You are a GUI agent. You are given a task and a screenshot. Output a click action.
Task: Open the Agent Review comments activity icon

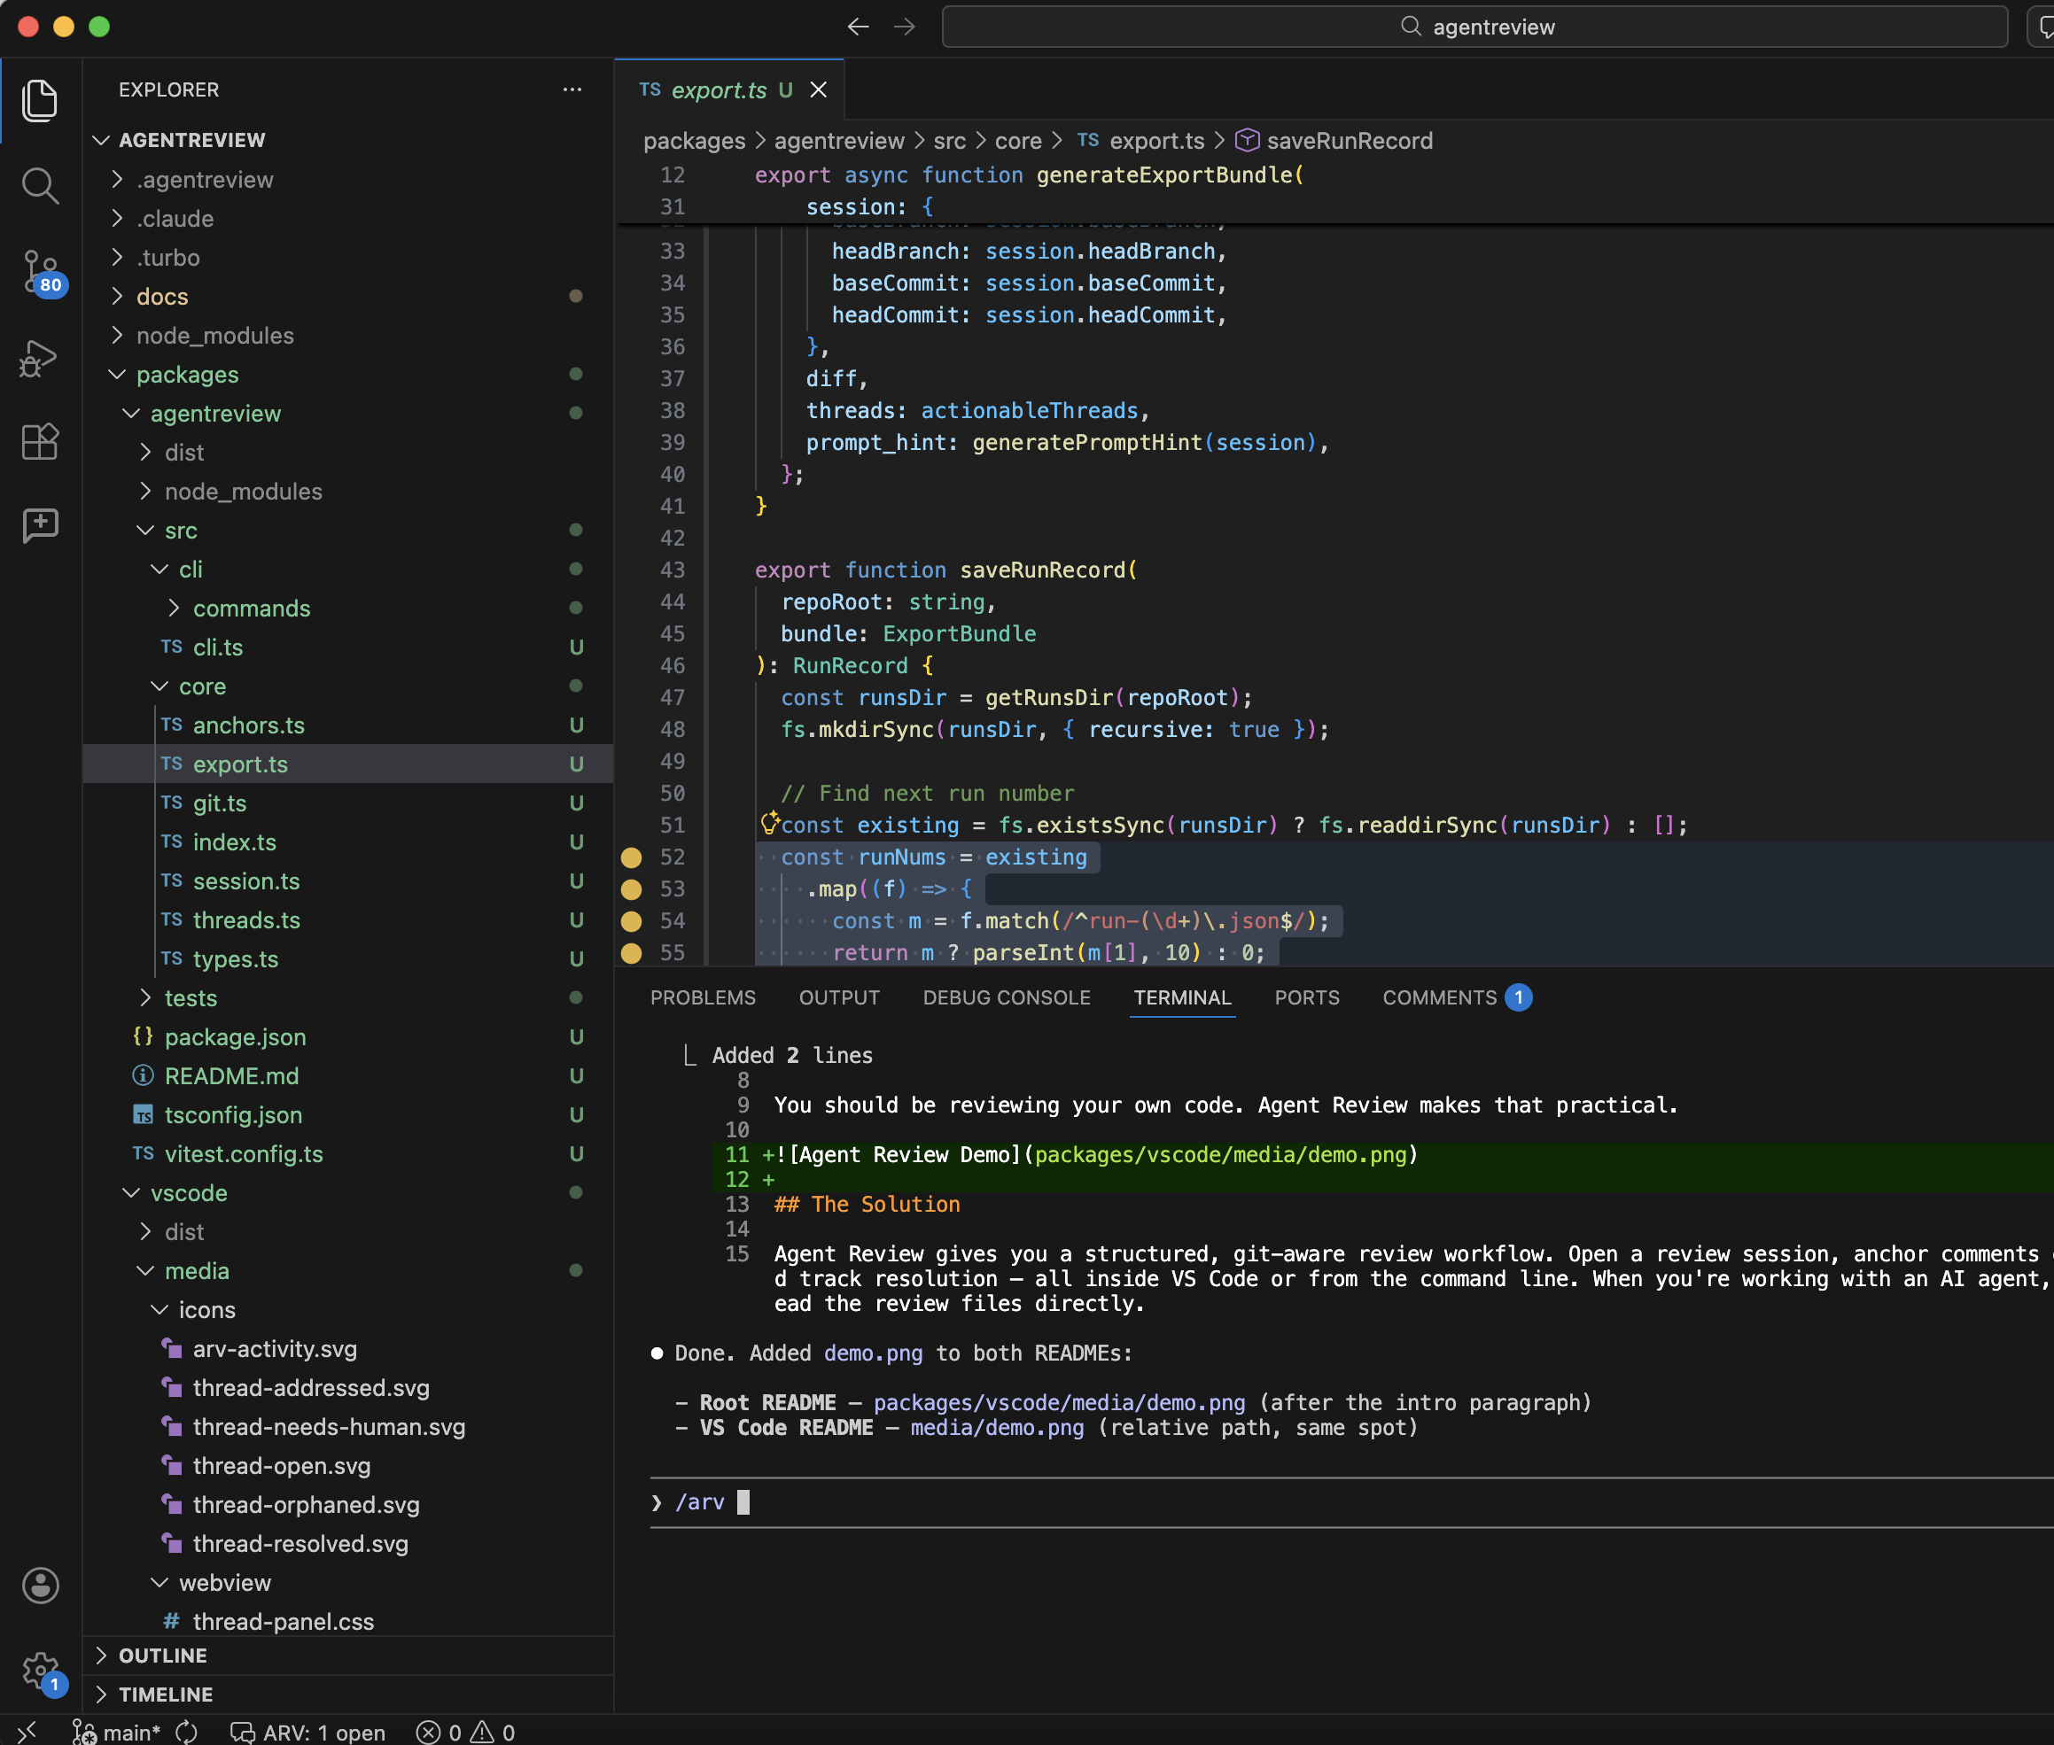click(x=40, y=524)
